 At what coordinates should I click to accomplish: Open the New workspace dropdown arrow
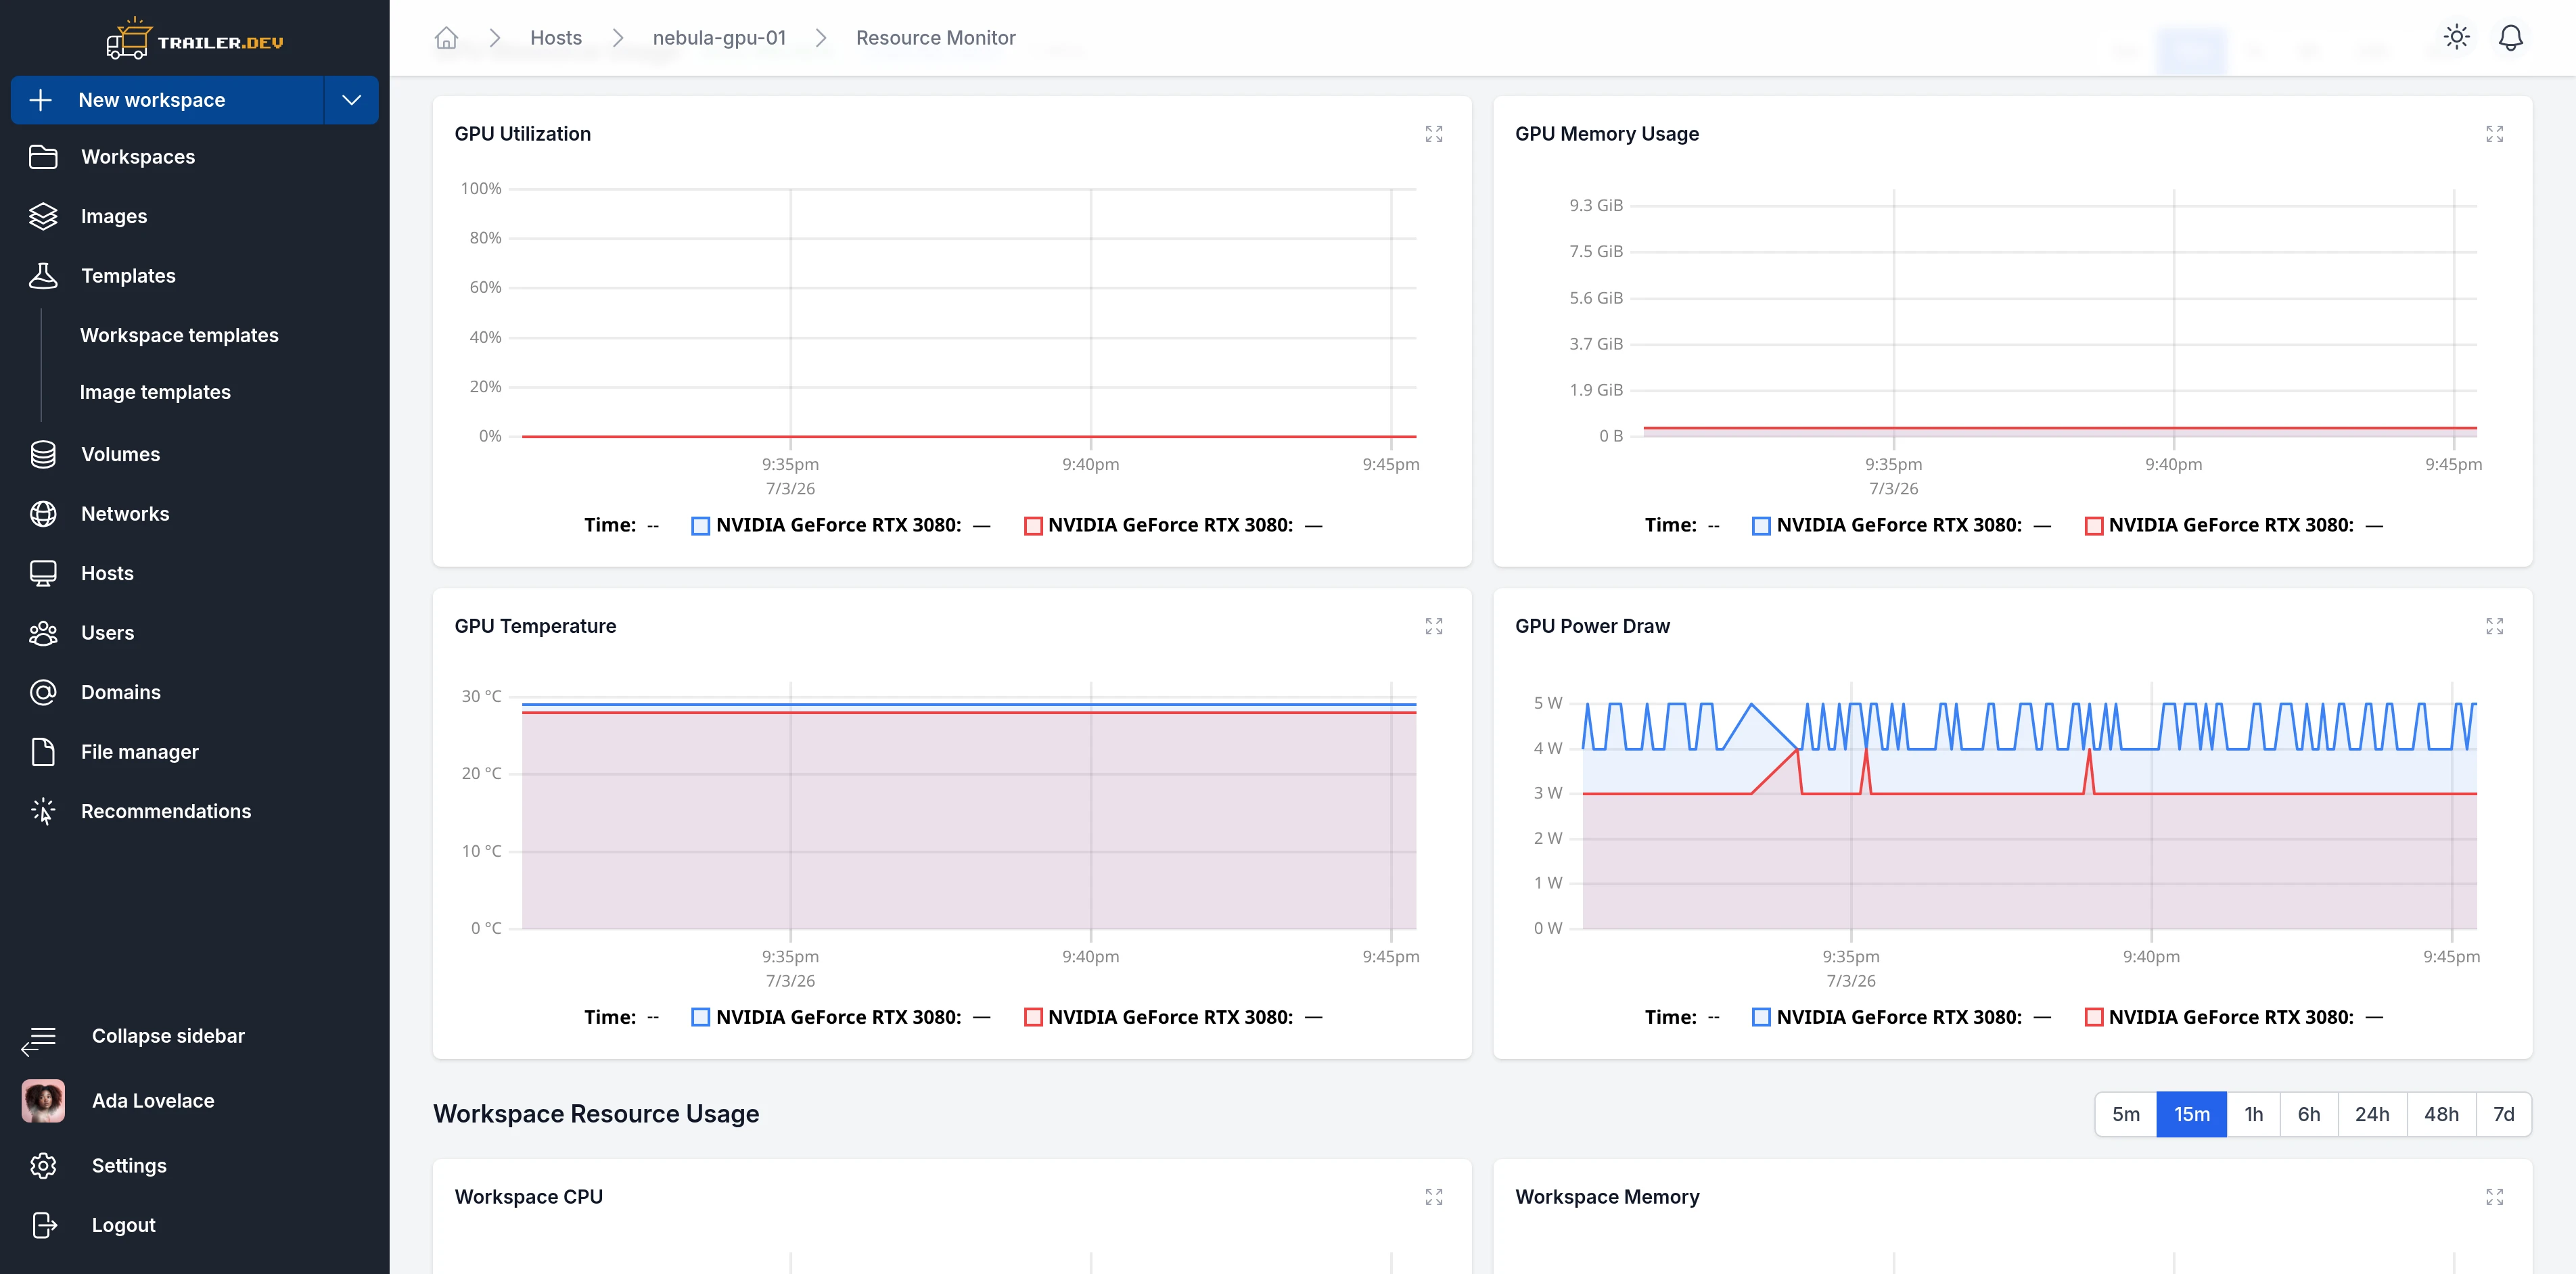pyautogui.click(x=351, y=100)
